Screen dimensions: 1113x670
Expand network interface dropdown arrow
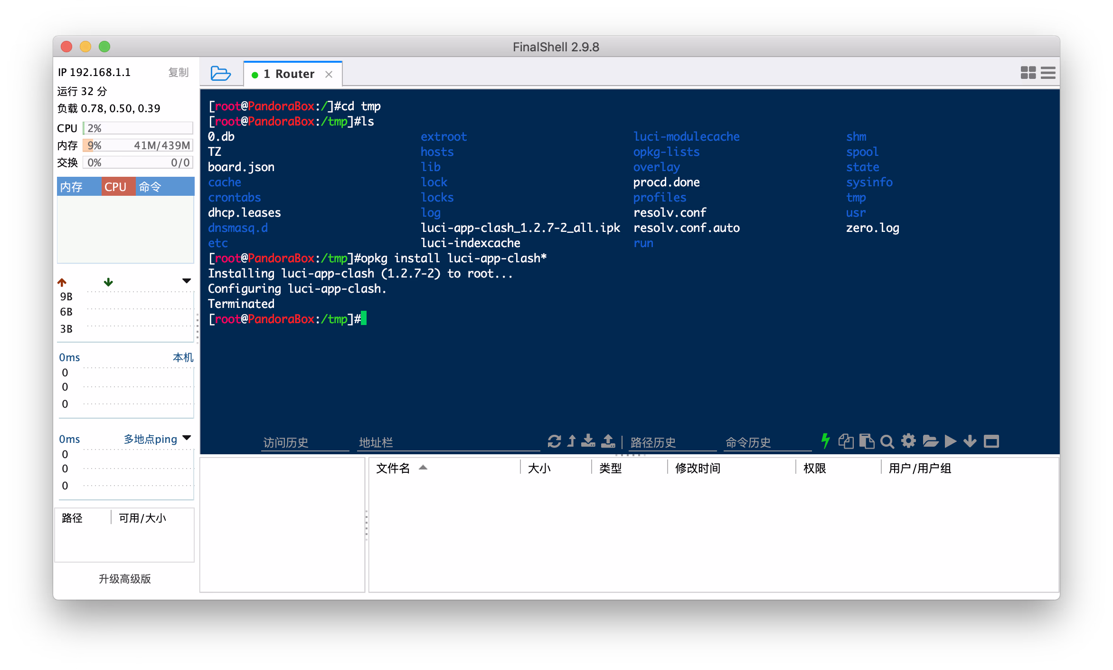coord(187,281)
